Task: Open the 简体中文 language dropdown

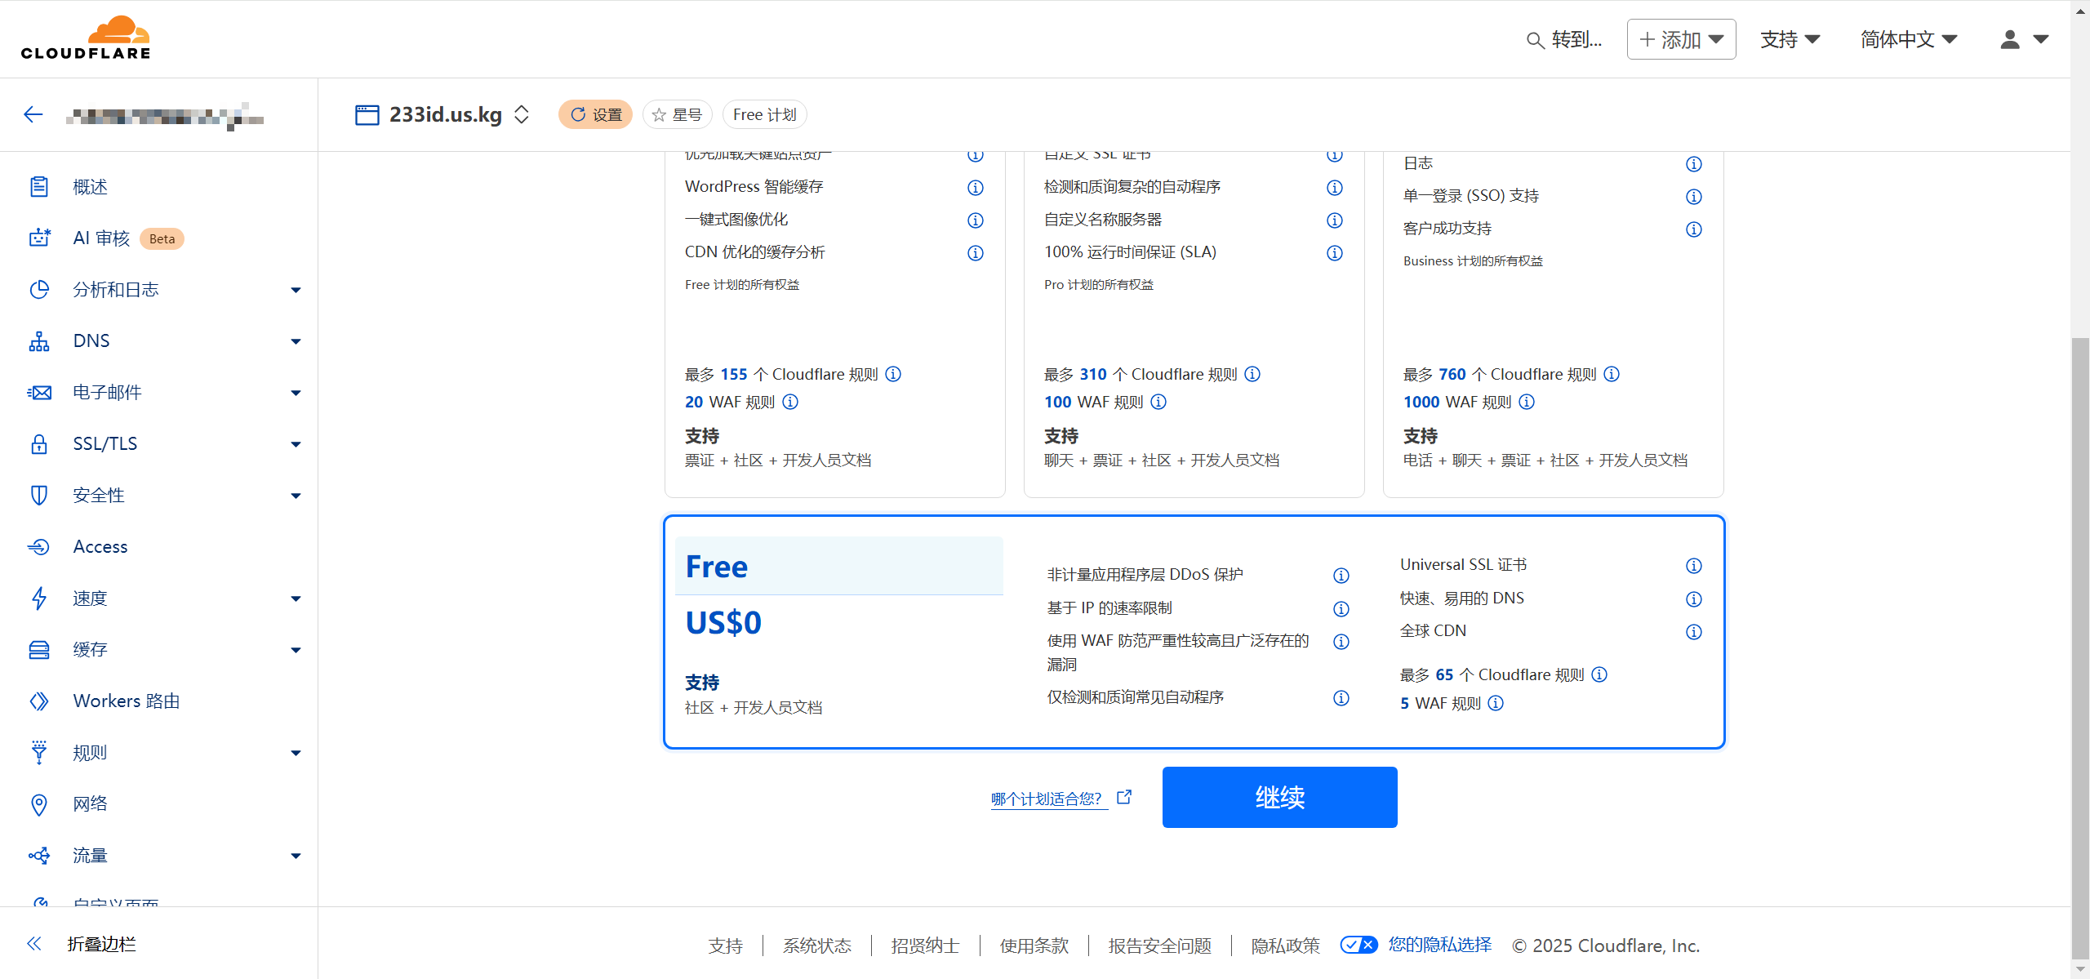Action: [x=1909, y=39]
